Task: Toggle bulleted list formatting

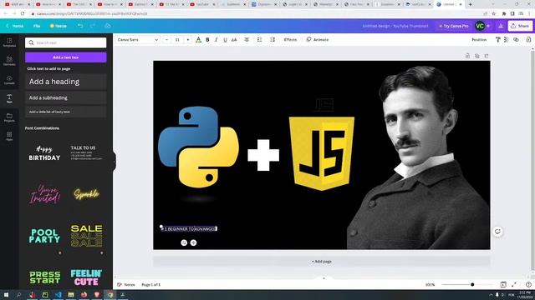Action: tap(260, 40)
